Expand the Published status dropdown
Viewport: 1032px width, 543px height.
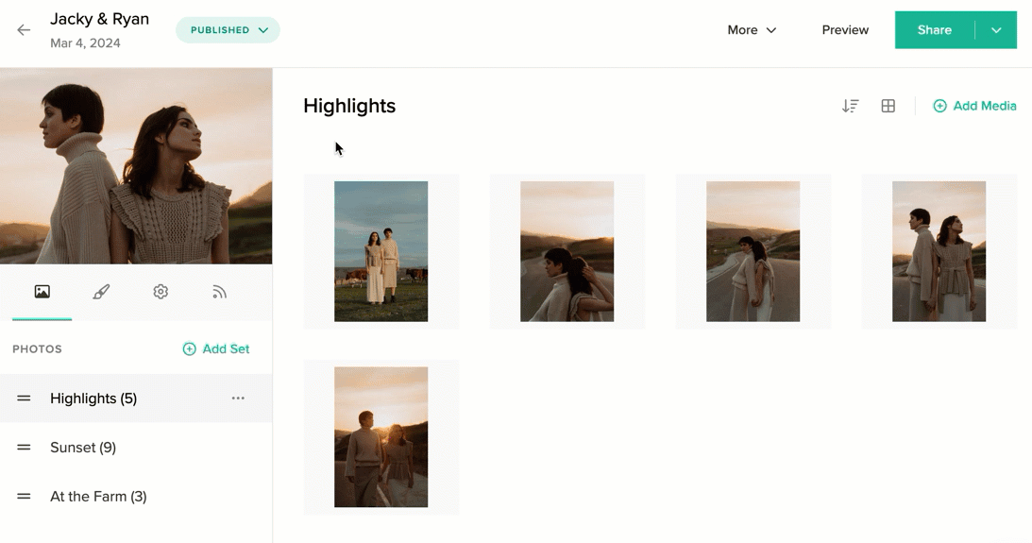coord(228,30)
